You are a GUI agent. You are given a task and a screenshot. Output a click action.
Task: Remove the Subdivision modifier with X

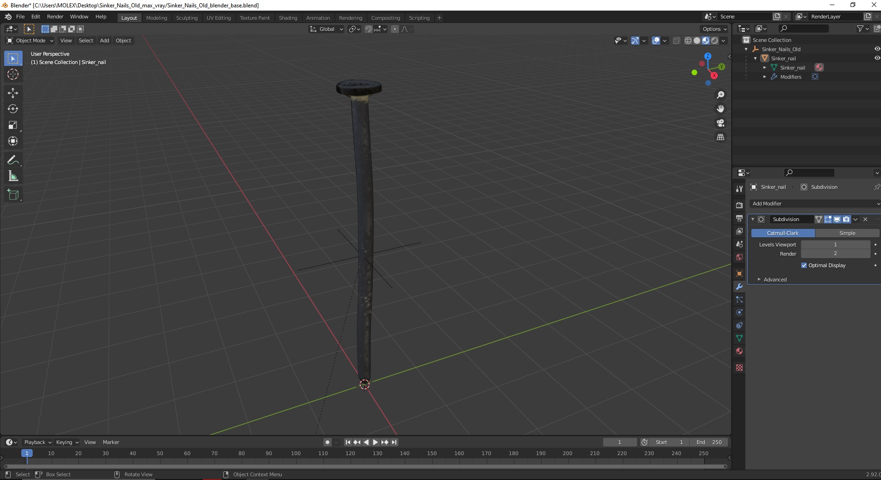tap(865, 219)
